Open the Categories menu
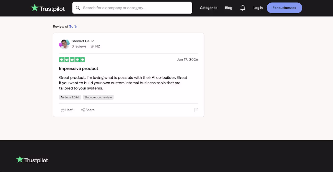 point(208,8)
